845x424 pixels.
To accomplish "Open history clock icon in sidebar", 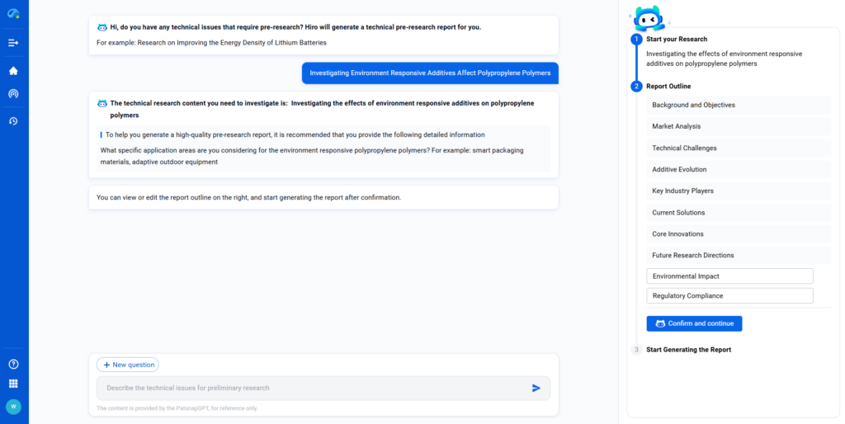I will [13, 121].
